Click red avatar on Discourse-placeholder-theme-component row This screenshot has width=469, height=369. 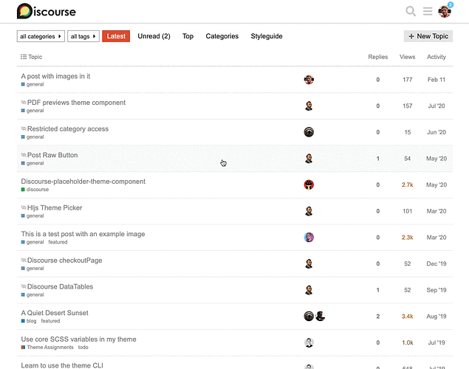coord(309,184)
